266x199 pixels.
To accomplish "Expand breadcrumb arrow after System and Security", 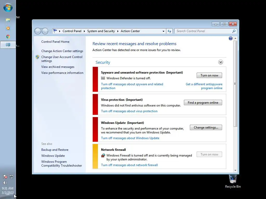I will tap(118, 31).
